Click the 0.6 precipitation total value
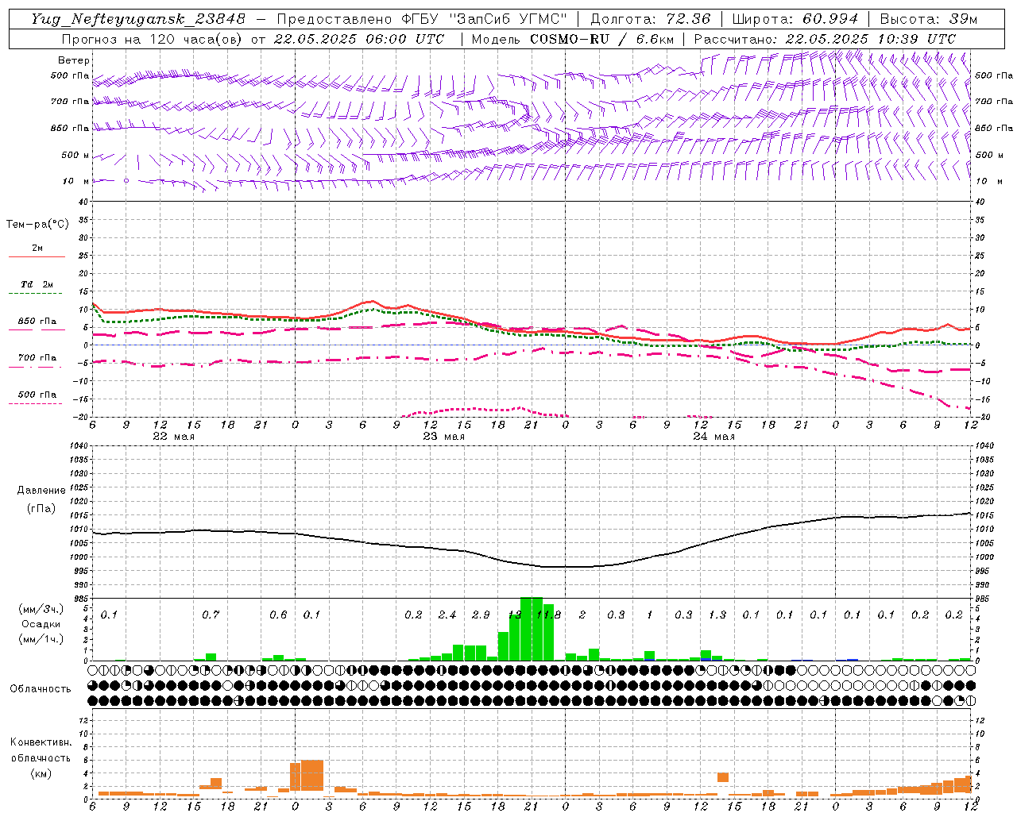The height and width of the screenshot is (813, 1017). [278, 615]
